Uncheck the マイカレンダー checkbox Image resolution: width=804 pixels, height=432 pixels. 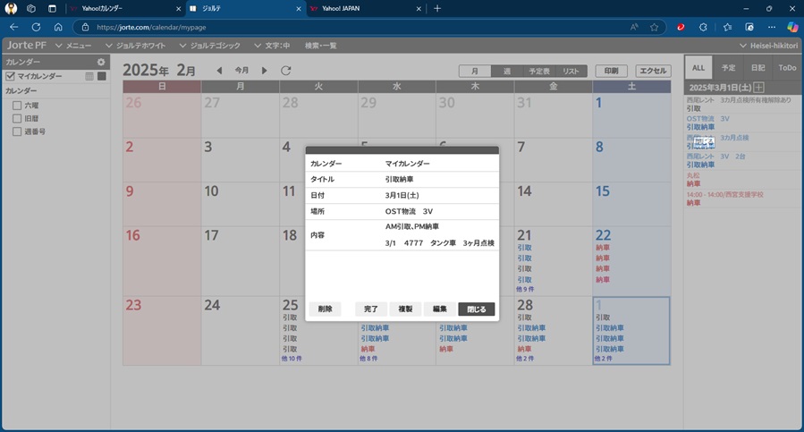pos(11,77)
